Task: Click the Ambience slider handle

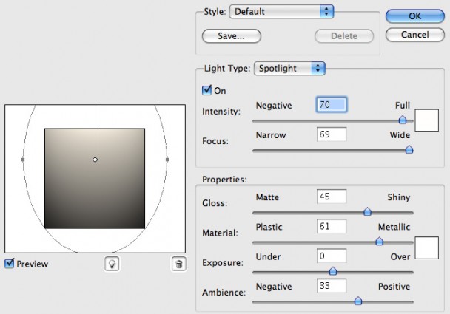Action: 358,301
